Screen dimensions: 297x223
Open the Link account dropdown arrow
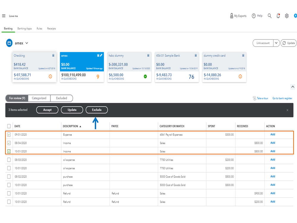tap(276, 43)
